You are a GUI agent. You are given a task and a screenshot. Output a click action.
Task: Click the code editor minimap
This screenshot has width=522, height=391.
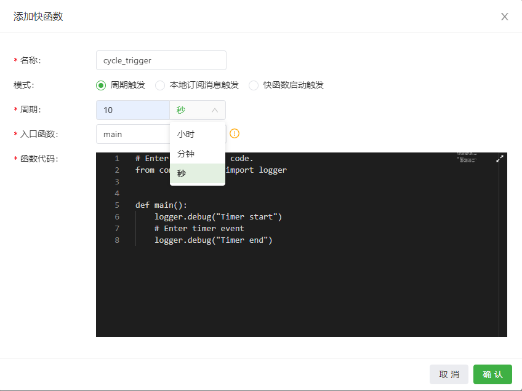coord(467,157)
